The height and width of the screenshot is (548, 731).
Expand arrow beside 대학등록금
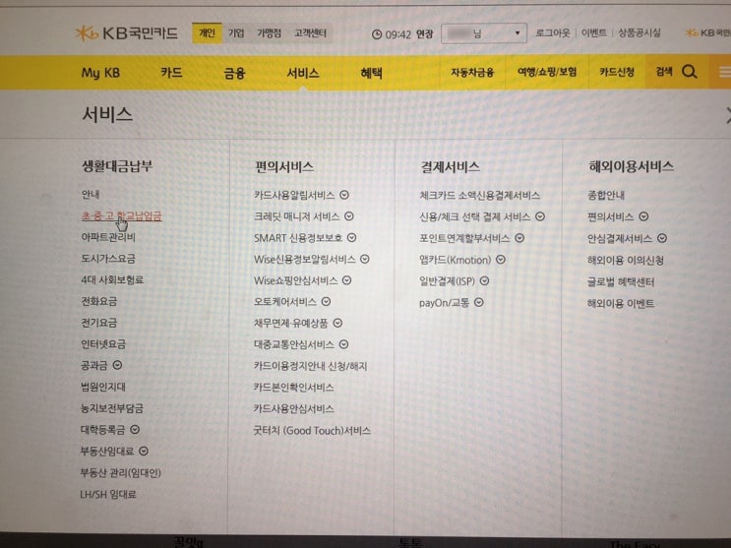pos(134,430)
